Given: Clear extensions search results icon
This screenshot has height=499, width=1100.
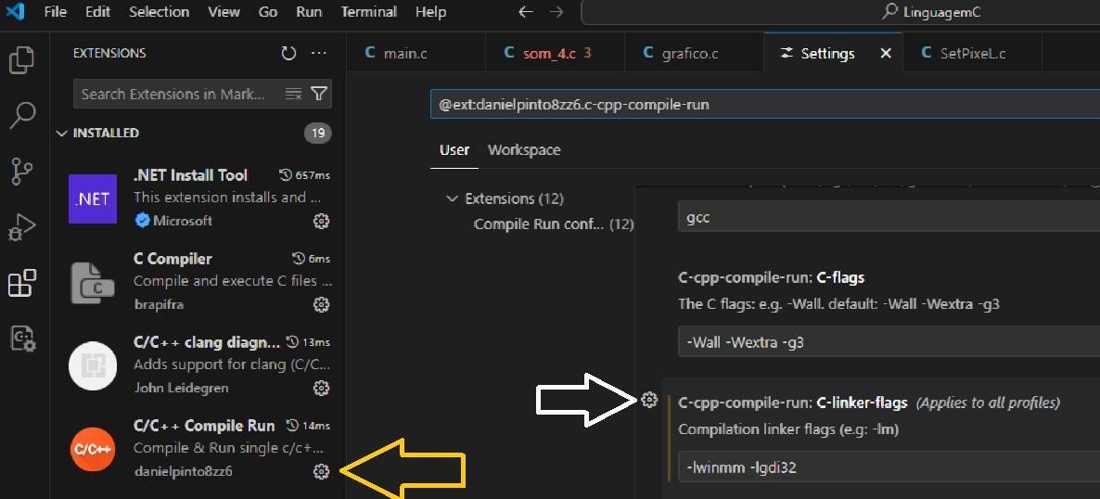Looking at the screenshot, I should click(x=293, y=94).
